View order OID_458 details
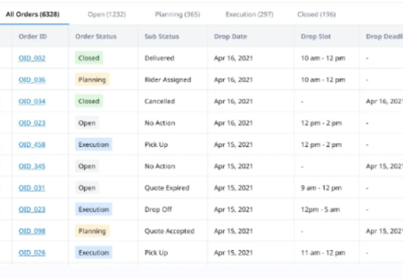The width and height of the screenshot is (403, 278). tap(32, 144)
